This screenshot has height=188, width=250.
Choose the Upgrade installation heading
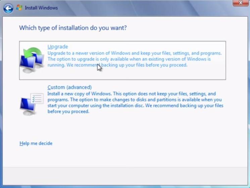point(58,47)
